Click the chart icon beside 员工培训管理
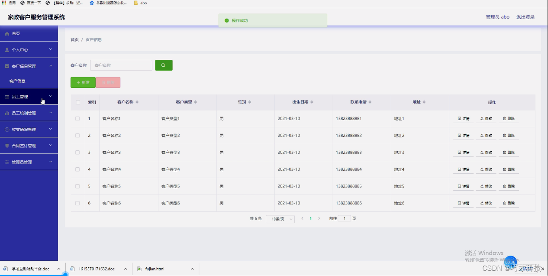 click(x=7, y=113)
